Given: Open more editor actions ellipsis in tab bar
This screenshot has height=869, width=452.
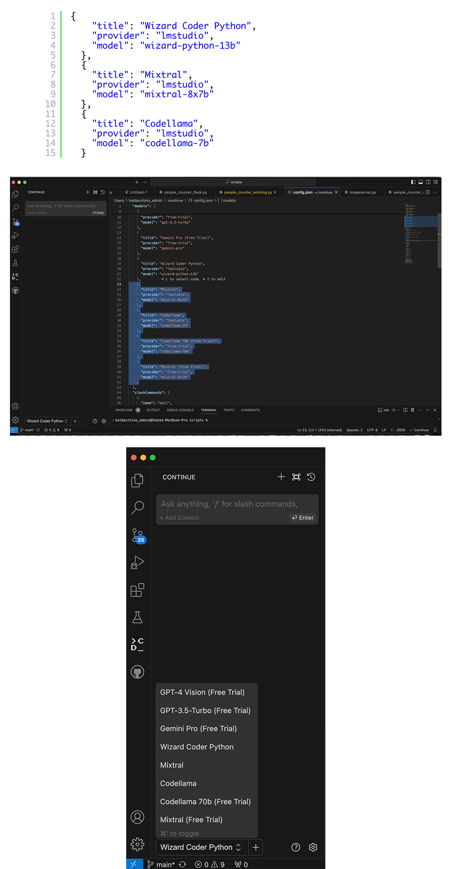Looking at the screenshot, I should point(435,192).
